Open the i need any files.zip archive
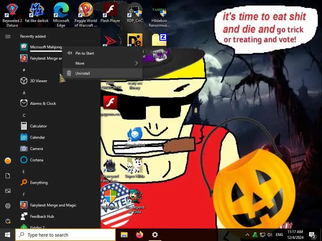The width and height of the screenshot is (322, 241). pos(159,46)
